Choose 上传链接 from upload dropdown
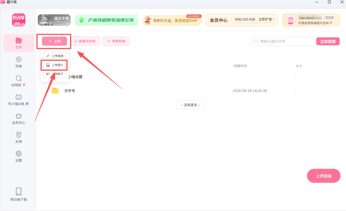The height and width of the screenshot is (211, 346). (54, 56)
